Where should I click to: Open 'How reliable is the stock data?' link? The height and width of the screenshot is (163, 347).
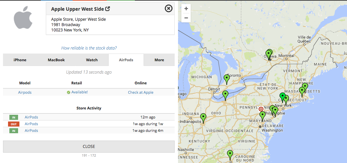point(89,48)
